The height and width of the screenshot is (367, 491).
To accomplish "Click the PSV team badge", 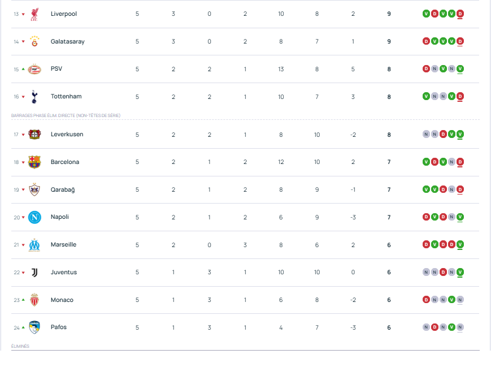I will (x=34, y=69).
